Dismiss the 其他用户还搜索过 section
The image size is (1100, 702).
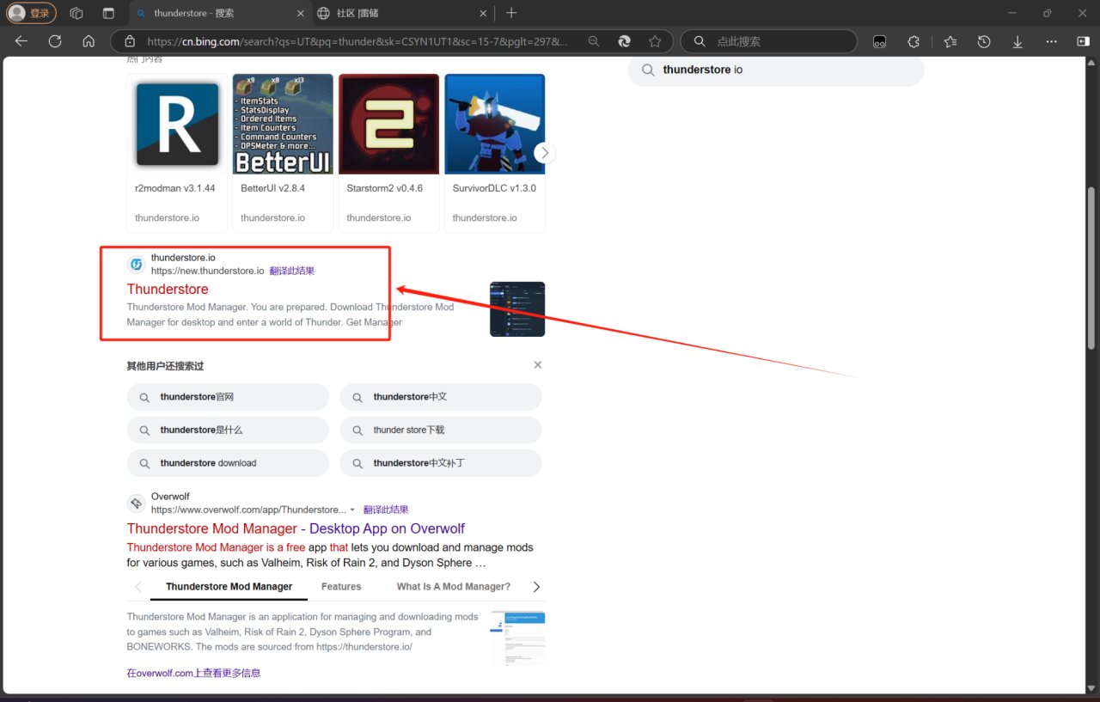tap(538, 365)
